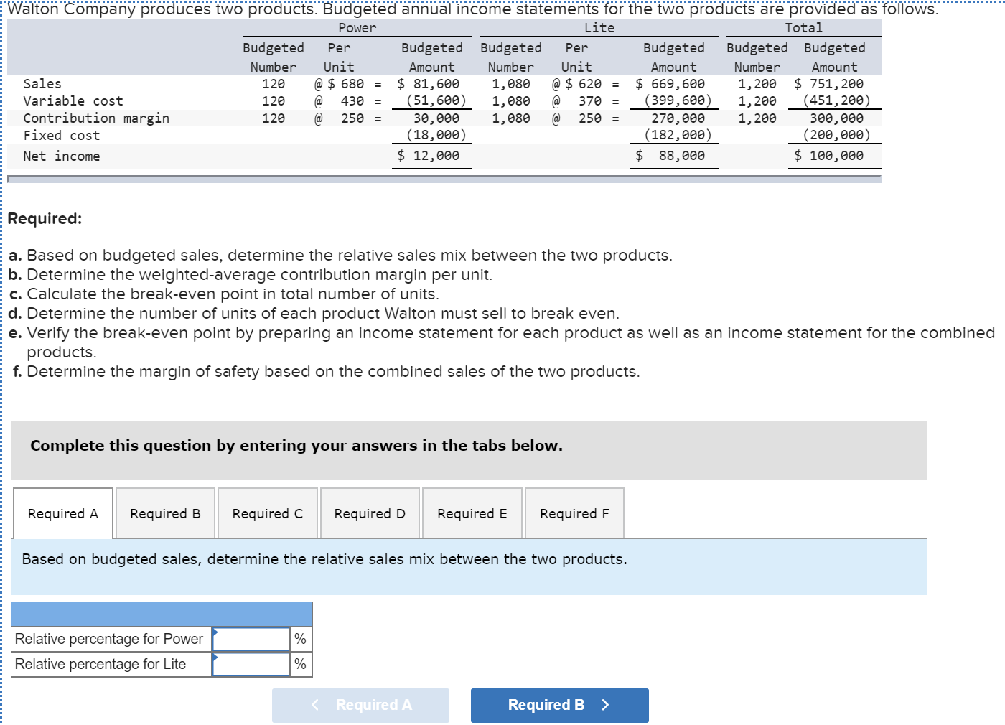Click the Lite net income $ 88,000
The image size is (1005, 725).
click(x=670, y=156)
